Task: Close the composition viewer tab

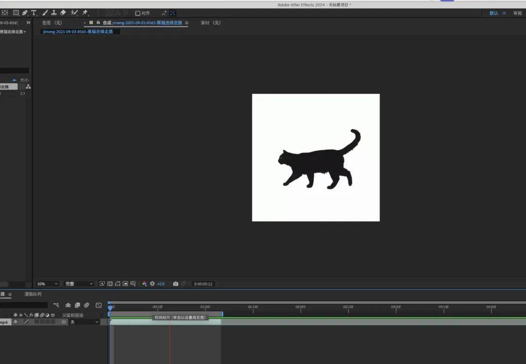Action: (x=85, y=23)
